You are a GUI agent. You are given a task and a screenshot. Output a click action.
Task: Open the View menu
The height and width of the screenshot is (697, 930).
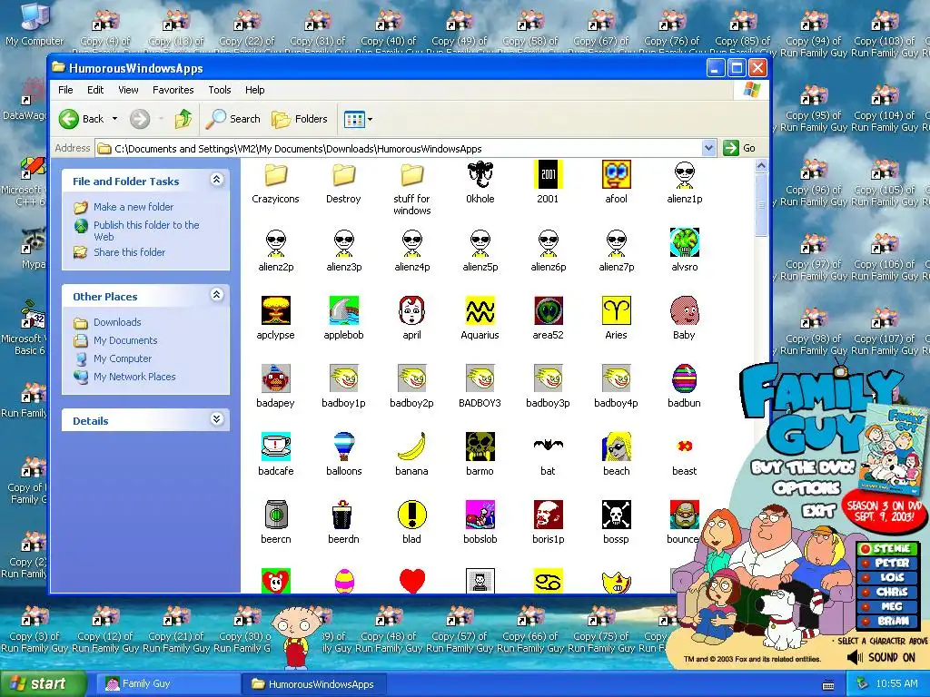tap(128, 90)
